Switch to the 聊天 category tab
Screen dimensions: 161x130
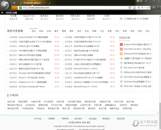(56, 31)
